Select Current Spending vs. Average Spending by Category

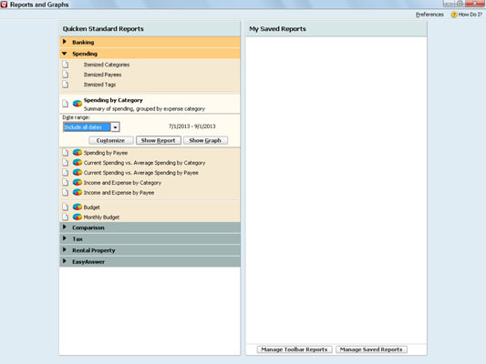click(144, 163)
